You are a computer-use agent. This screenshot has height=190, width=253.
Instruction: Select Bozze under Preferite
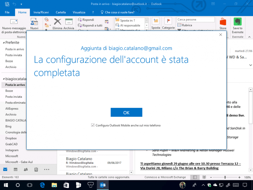[x=9, y=61]
